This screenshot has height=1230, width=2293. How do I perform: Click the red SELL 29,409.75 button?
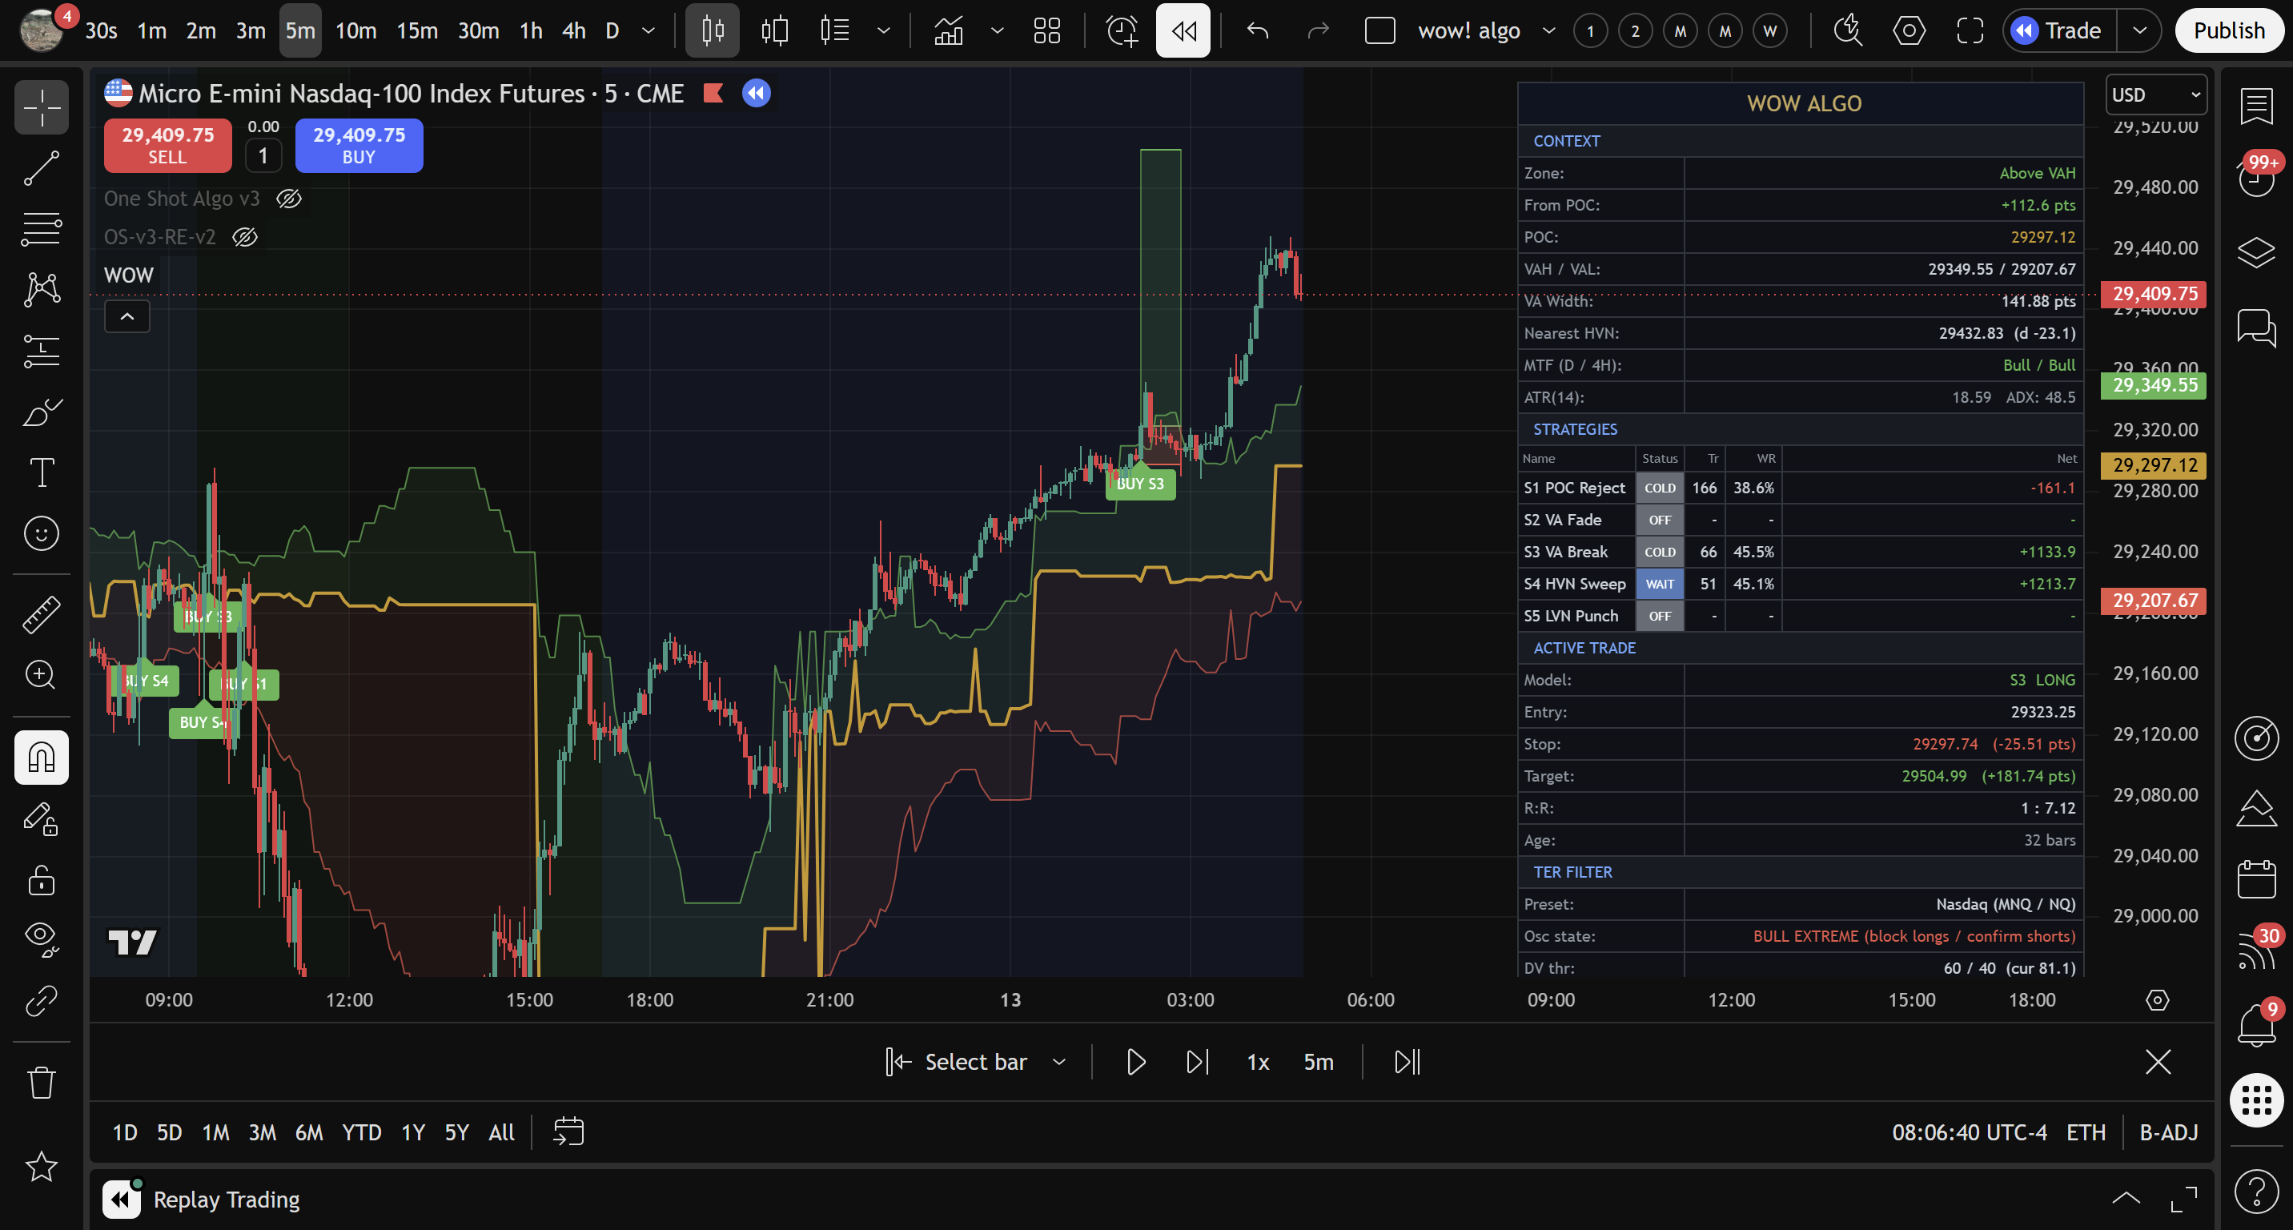167,145
